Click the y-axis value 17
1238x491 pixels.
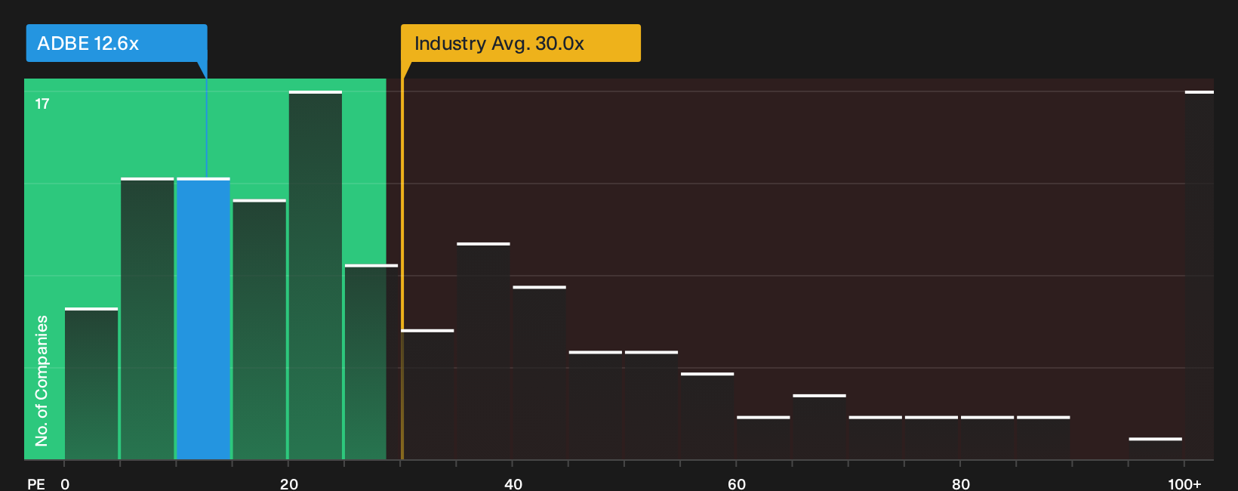(x=42, y=103)
